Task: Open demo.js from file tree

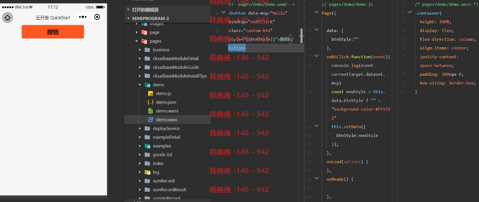Action: [163, 94]
